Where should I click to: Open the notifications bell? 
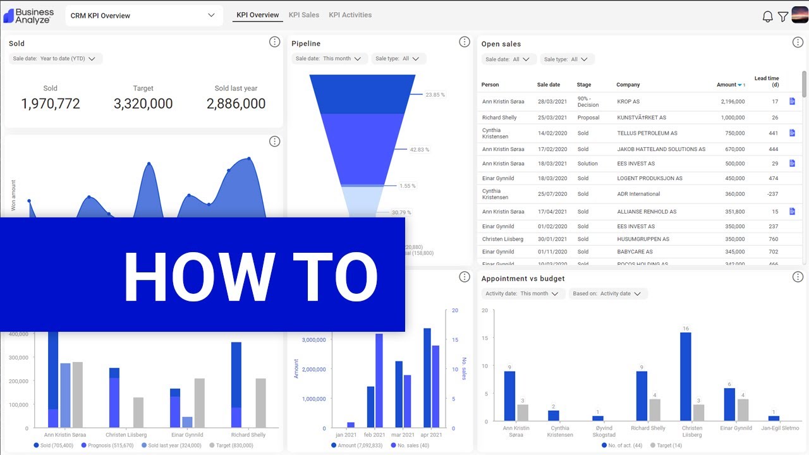767,16
